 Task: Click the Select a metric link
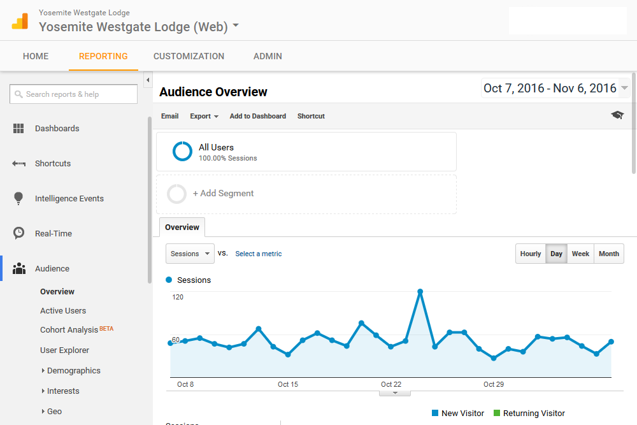(259, 254)
